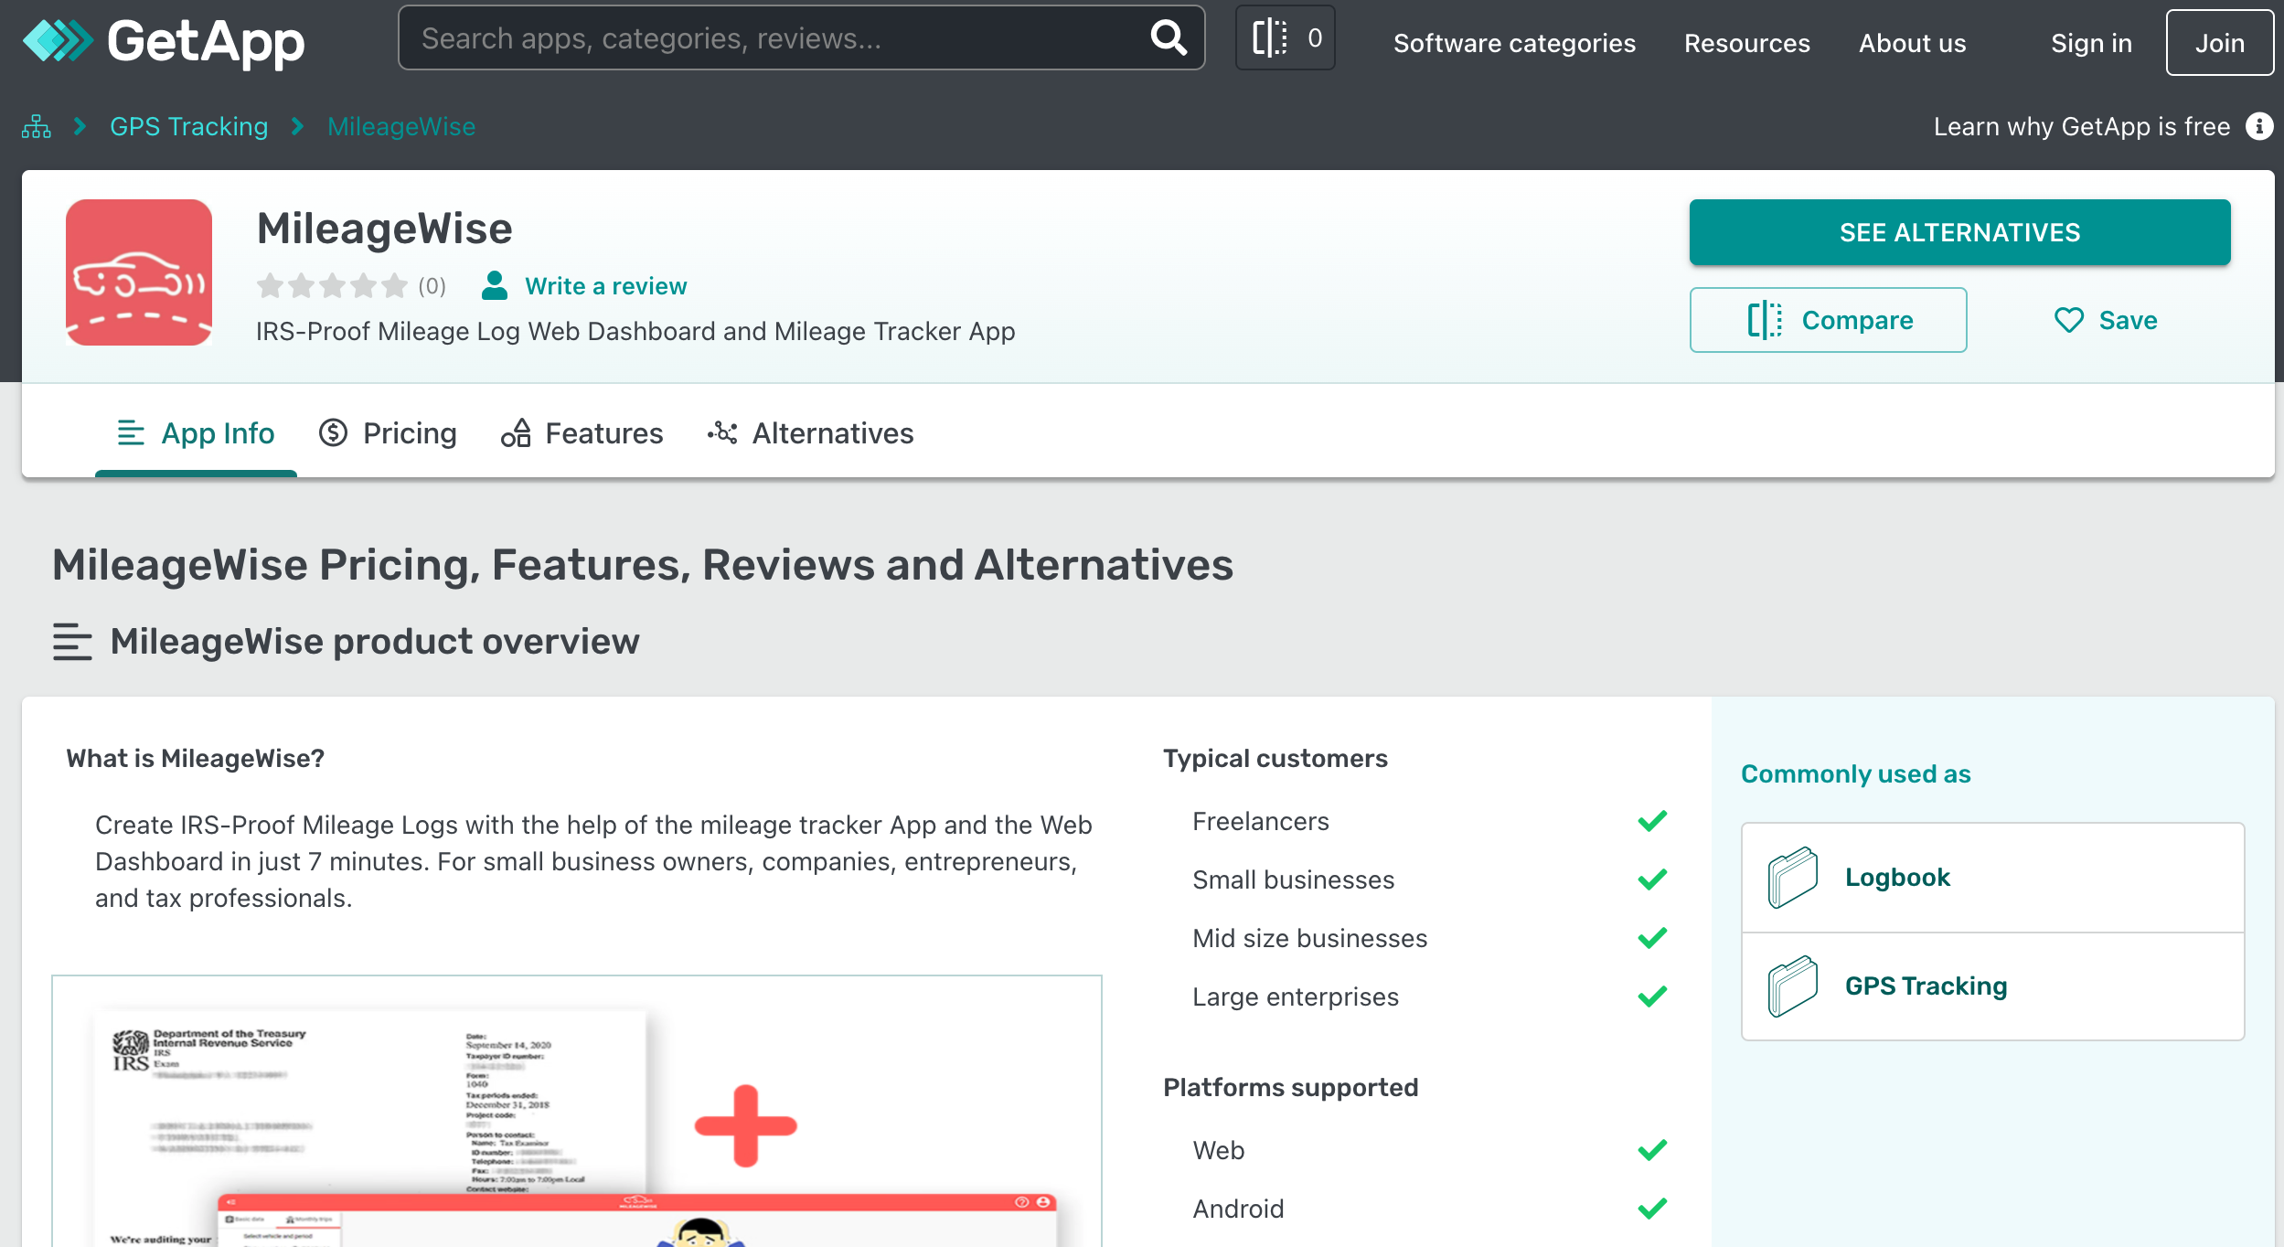Viewport: 2284px width, 1247px height.
Task: Click the Logbook folder icon
Action: click(x=1792, y=878)
